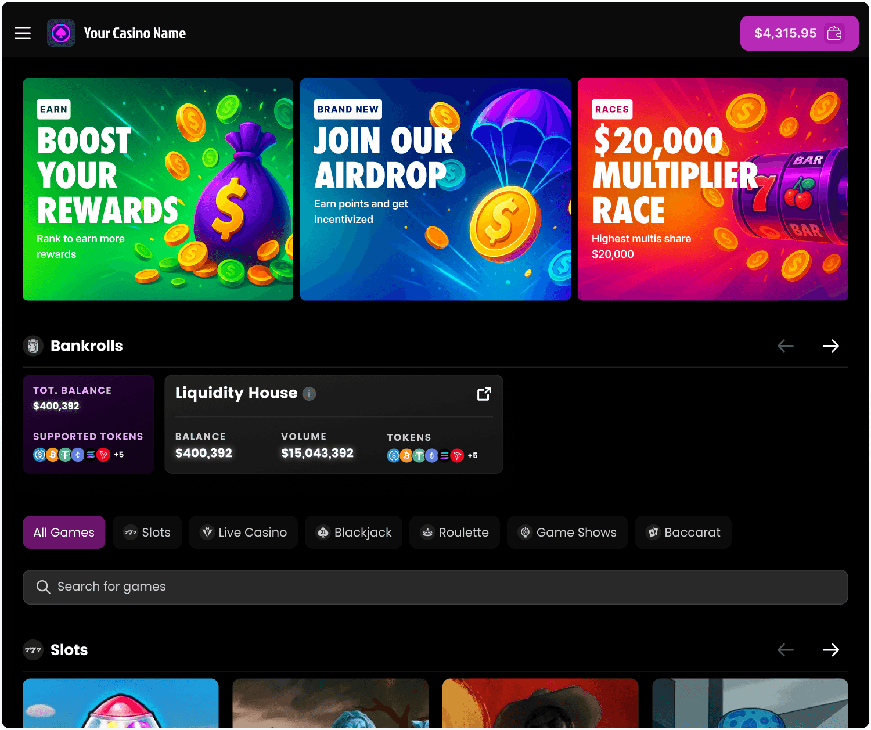Click the Bitcoin icon in Supported Tokens
The width and height of the screenshot is (871, 730).
coord(52,455)
